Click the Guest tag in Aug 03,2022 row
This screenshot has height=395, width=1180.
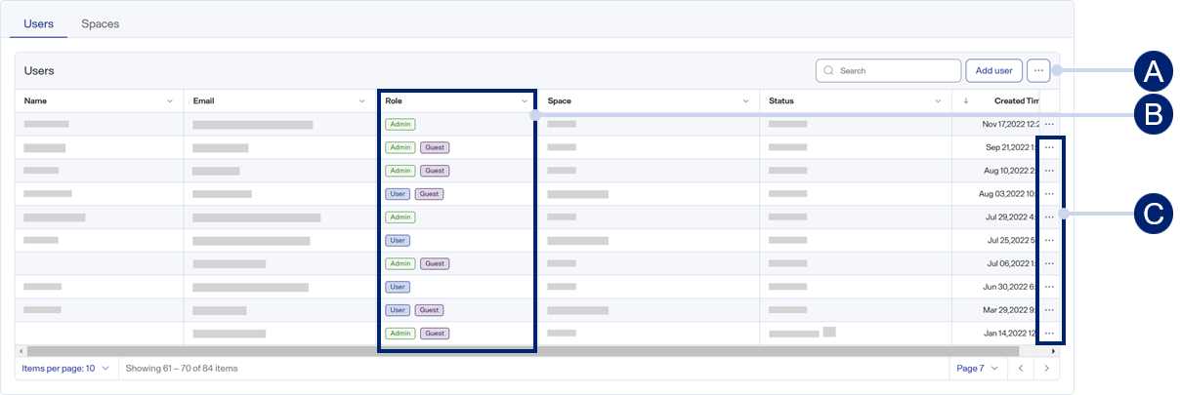click(x=429, y=194)
